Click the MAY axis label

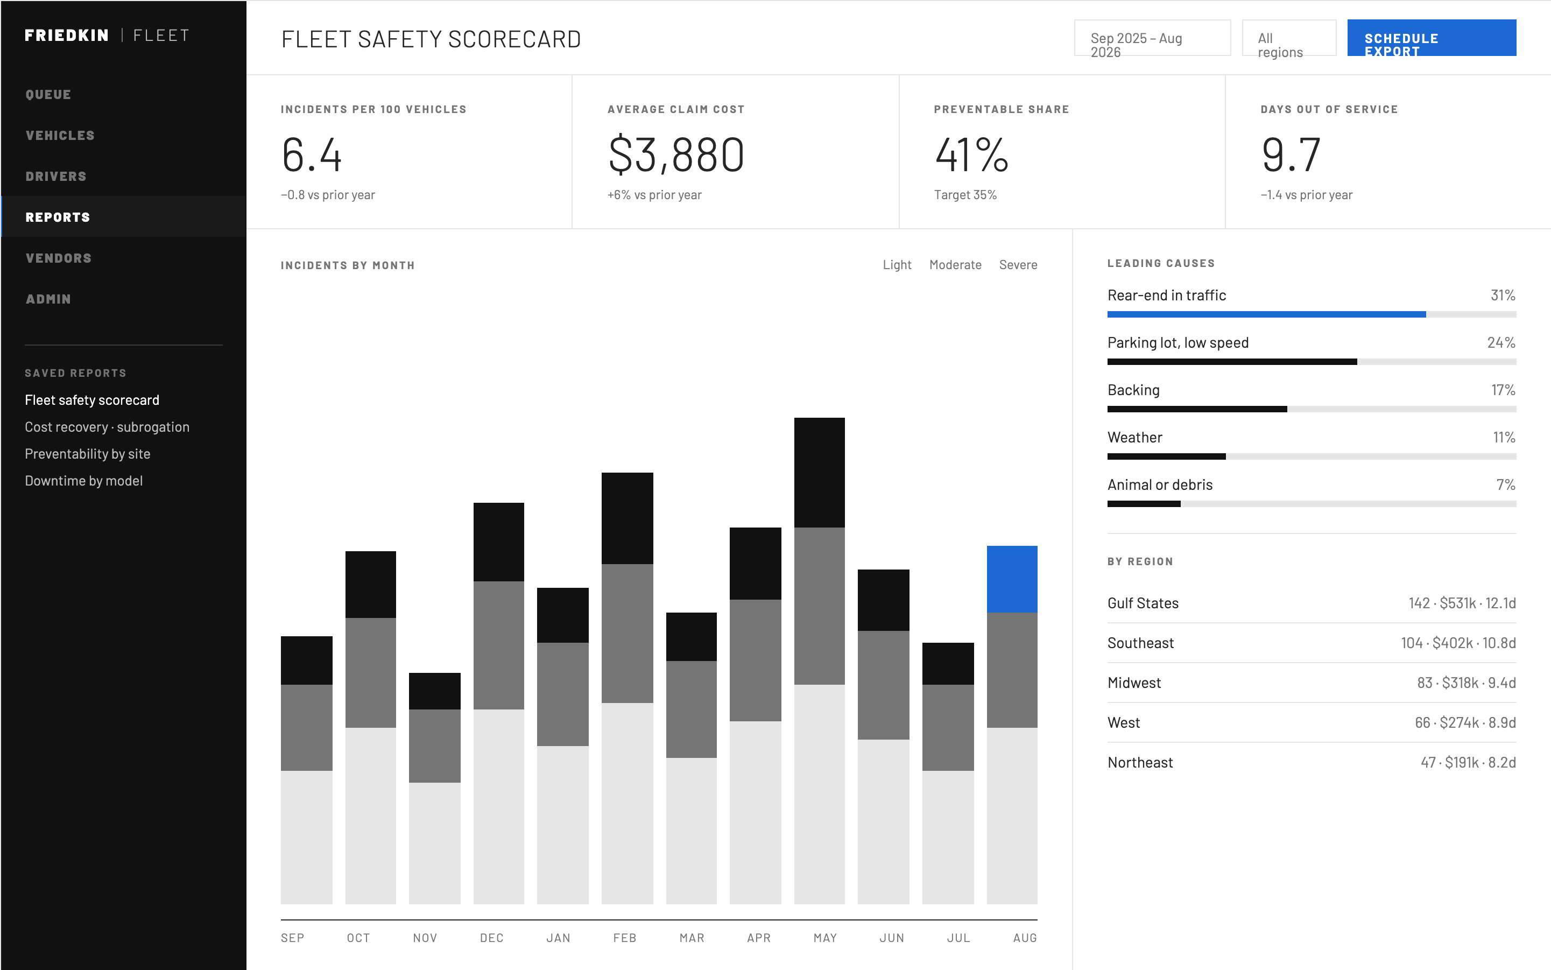point(825,938)
